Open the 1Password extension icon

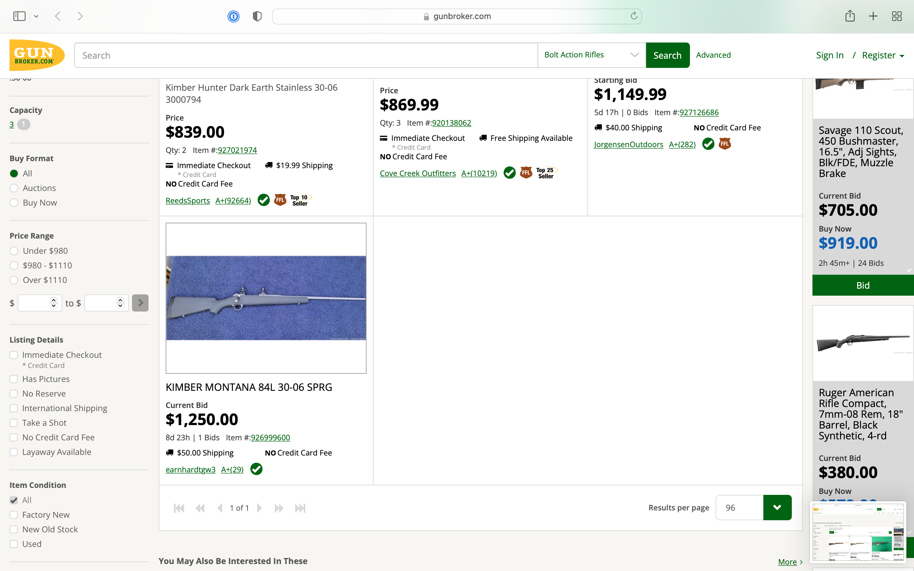[x=233, y=16]
